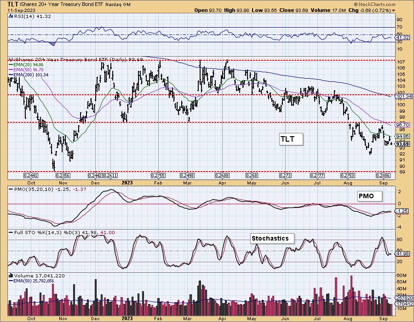
Task: Click the EMA(20) 94.86 legend text
Action: [x=29, y=65]
